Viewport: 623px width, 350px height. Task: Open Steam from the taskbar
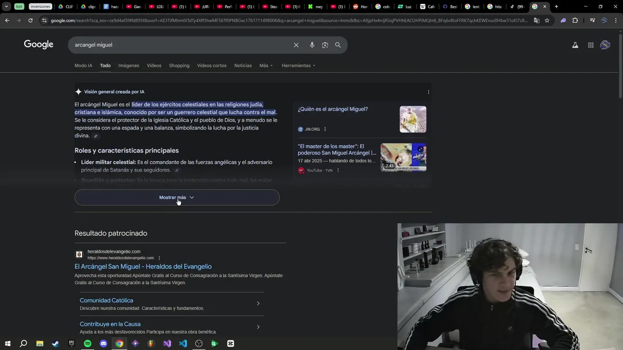pos(55,344)
